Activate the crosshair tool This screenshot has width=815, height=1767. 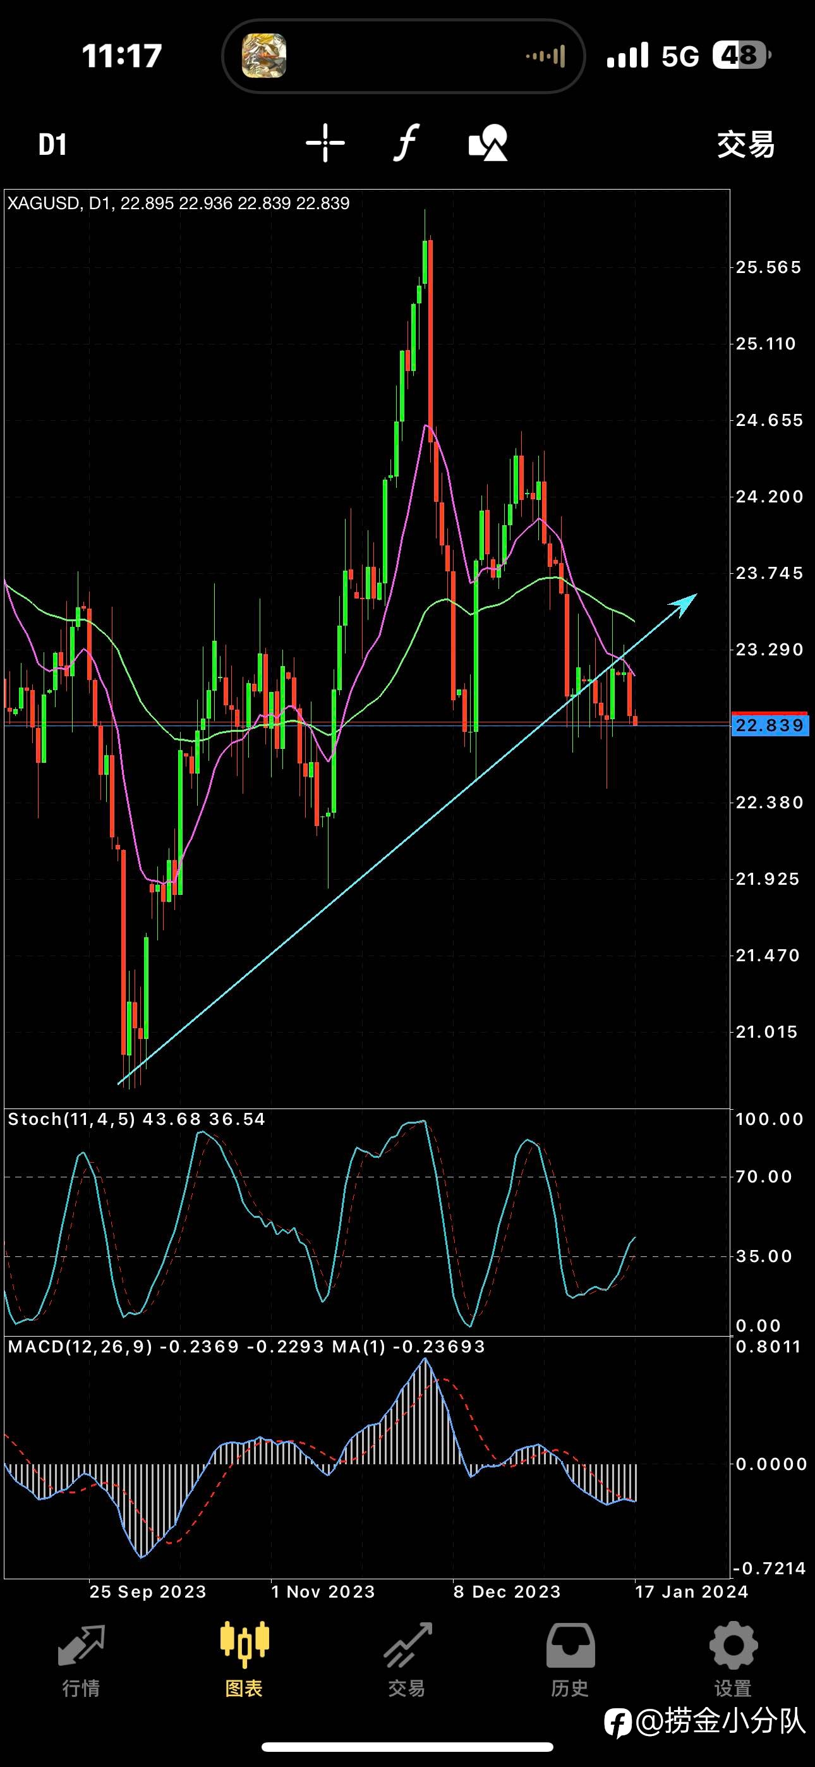(325, 143)
